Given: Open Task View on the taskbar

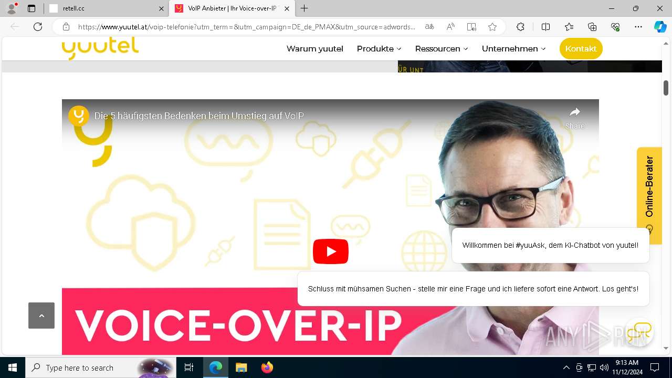Looking at the screenshot, I should click(189, 367).
